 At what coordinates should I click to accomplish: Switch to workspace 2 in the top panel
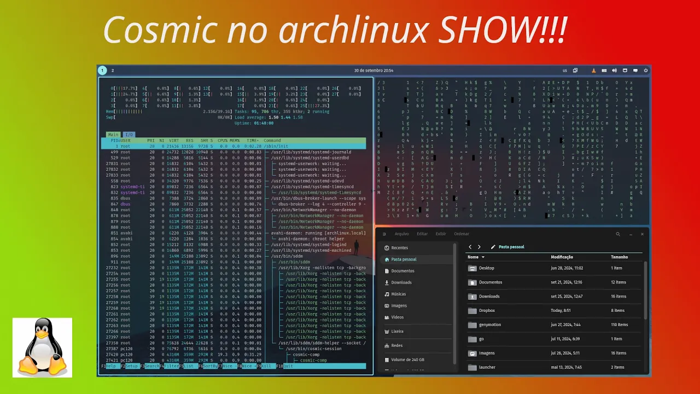pyautogui.click(x=113, y=71)
